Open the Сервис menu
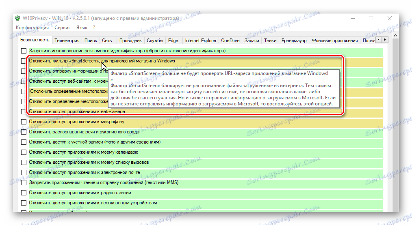 63,28
